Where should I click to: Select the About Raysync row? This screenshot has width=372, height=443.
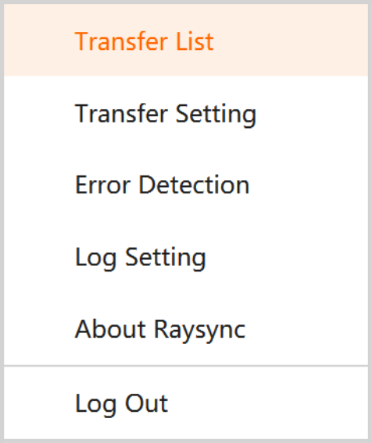pos(186,329)
